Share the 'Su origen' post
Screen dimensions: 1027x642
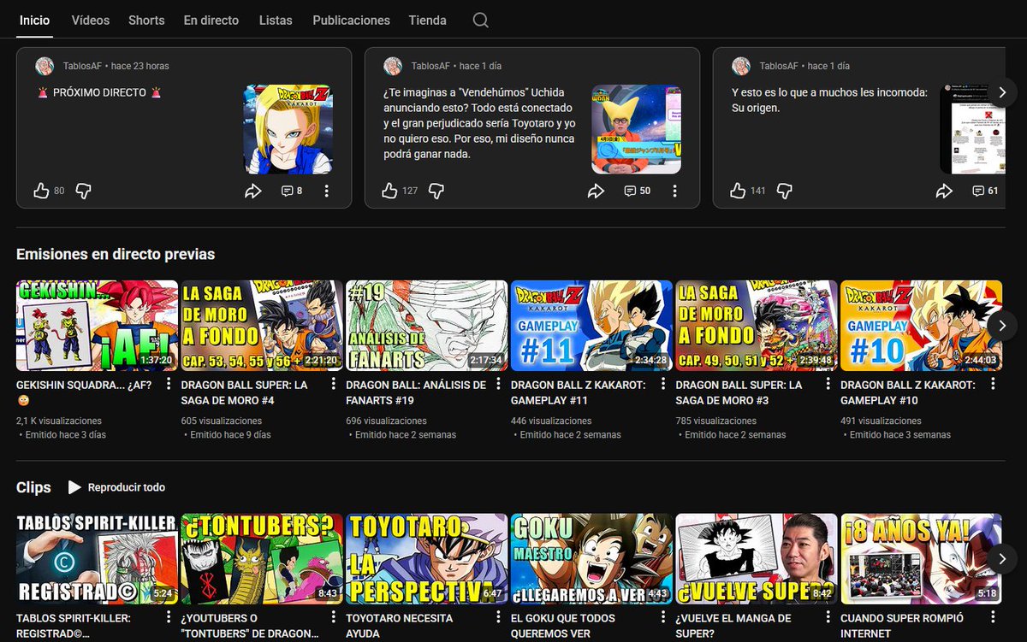point(944,191)
